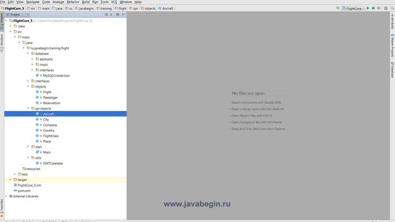The height and width of the screenshot is (222, 395).
Task: Open the Project panel settings gear icon
Action: [x=118, y=15]
